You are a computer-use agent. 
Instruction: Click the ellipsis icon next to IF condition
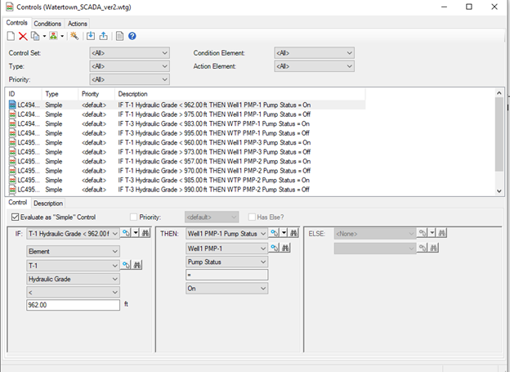[x=126, y=233]
